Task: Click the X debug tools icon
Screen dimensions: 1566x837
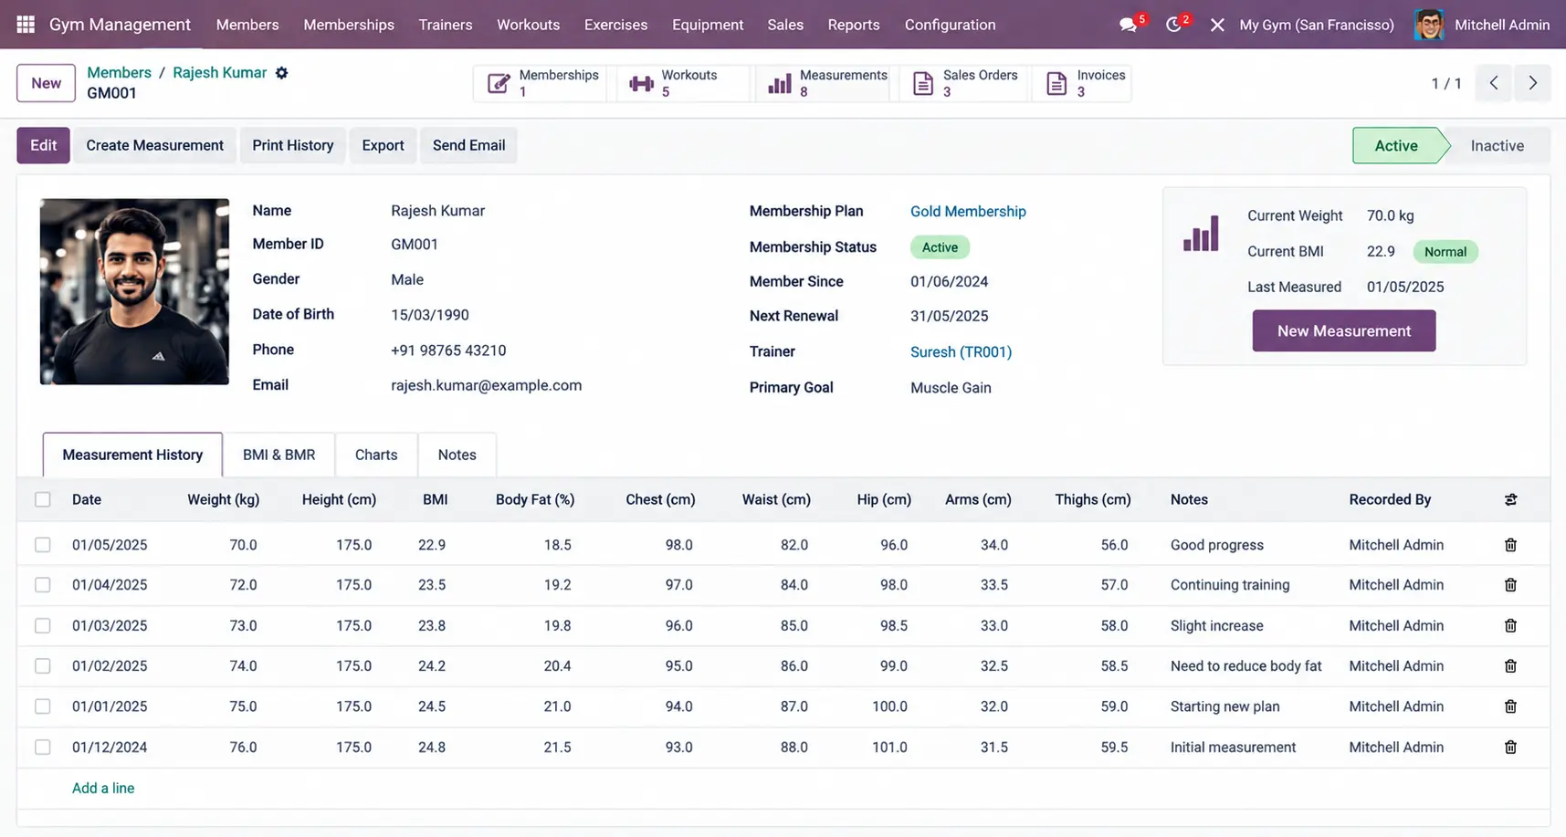Action: click(1217, 25)
